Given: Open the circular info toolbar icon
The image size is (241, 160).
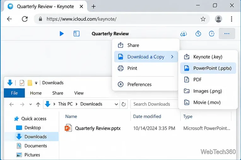Looking at the screenshot, I should pyautogui.click(x=212, y=34).
